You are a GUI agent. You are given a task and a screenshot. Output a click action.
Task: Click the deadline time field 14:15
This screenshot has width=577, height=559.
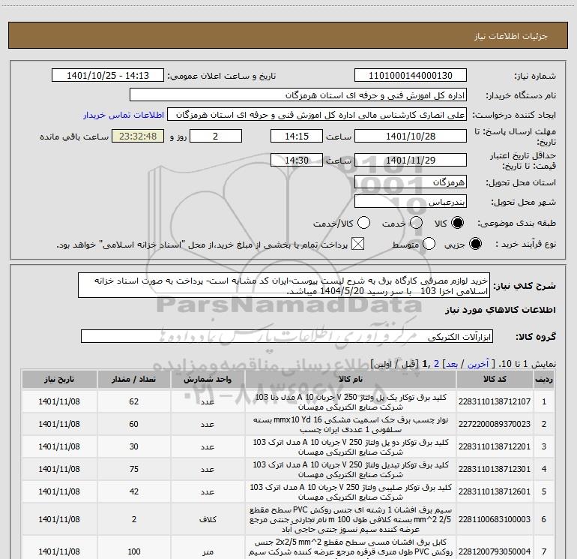297,136
